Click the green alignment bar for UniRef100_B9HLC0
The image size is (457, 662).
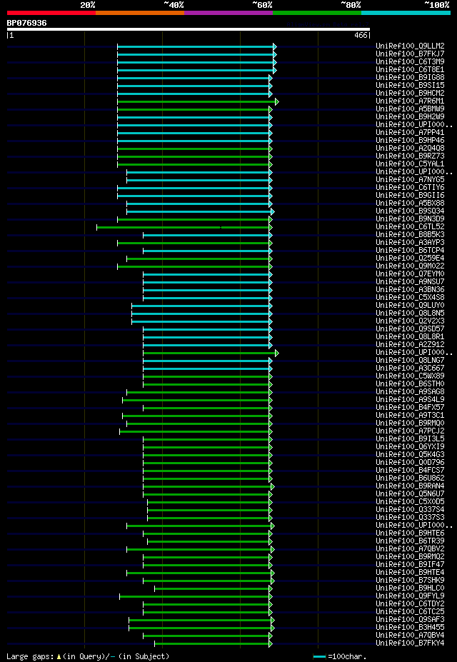click(x=214, y=588)
